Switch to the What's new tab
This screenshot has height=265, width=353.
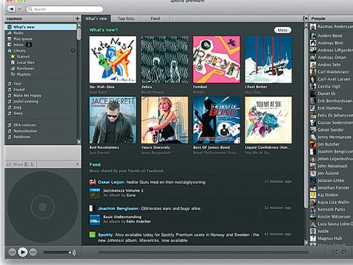pyautogui.click(x=96, y=19)
